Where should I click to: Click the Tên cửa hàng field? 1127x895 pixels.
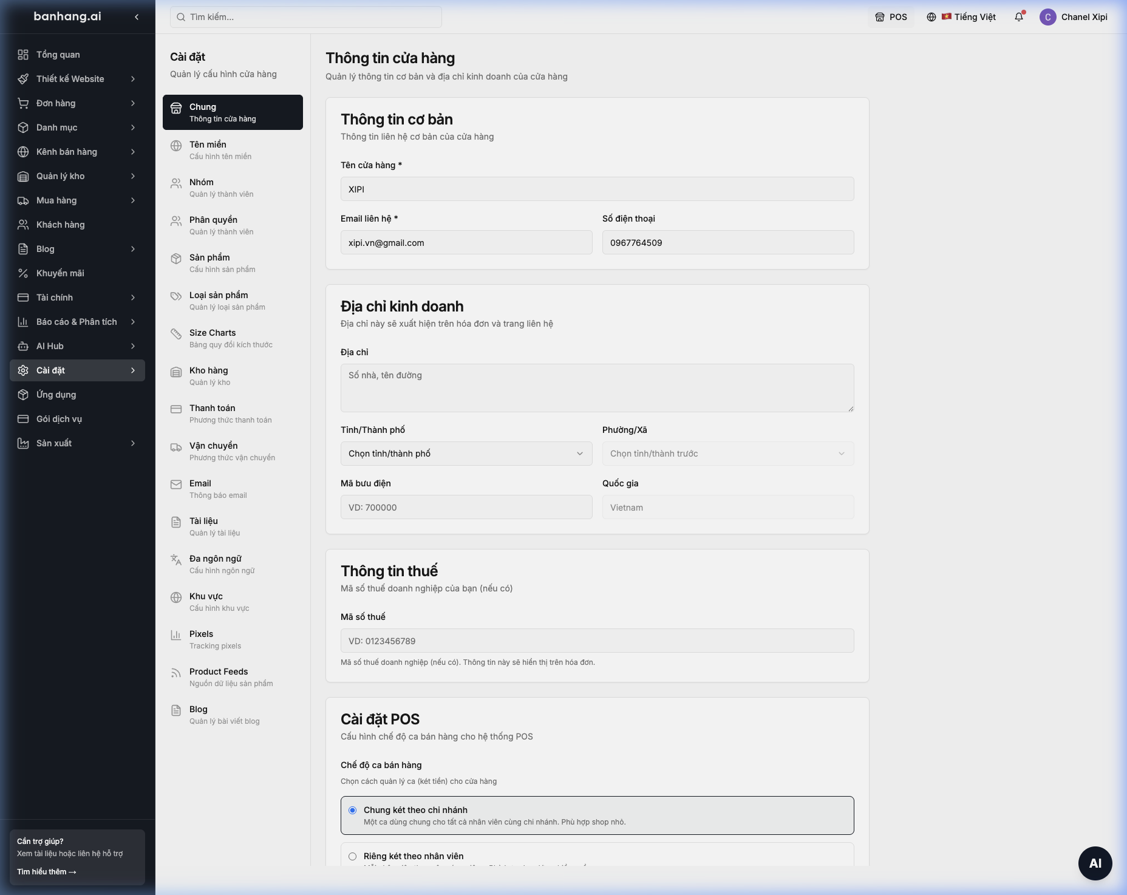click(597, 189)
